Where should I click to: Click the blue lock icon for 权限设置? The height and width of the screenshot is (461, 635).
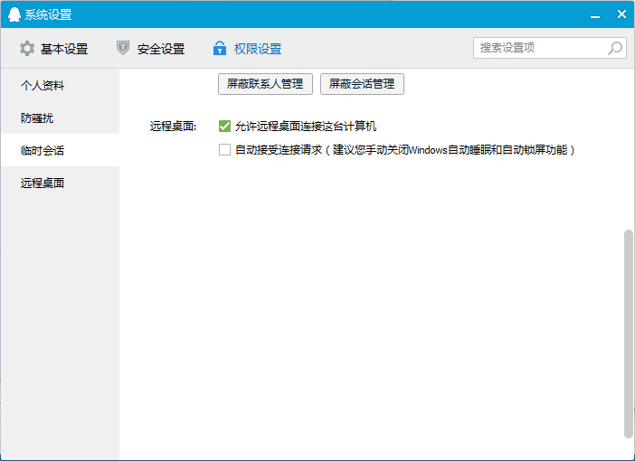pyautogui.click(x=219, y=49)
